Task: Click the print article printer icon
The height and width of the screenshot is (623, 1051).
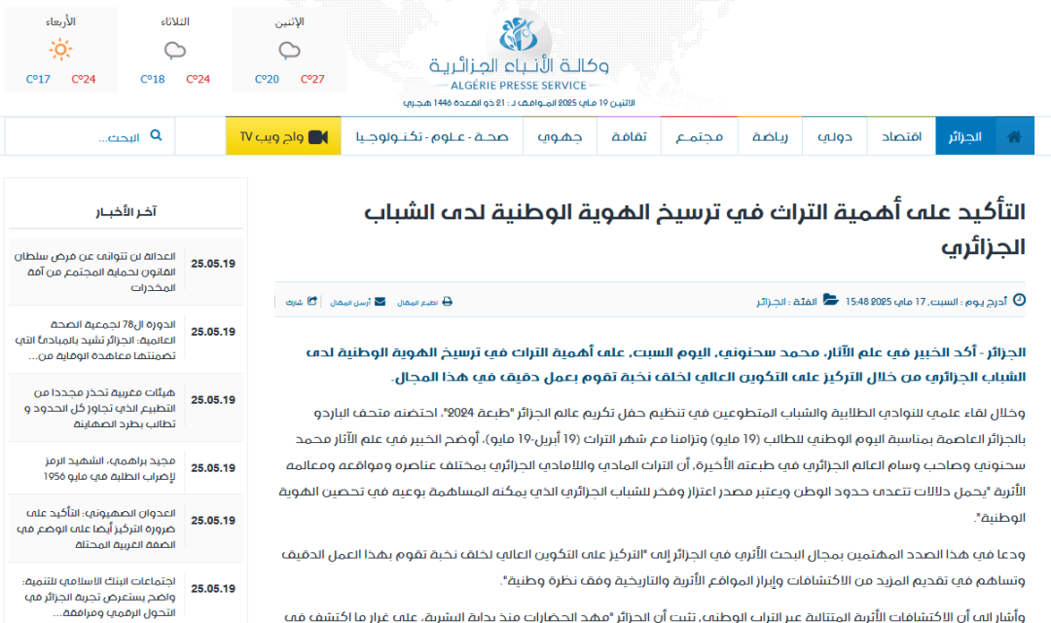Action: (x=448, y=302)
